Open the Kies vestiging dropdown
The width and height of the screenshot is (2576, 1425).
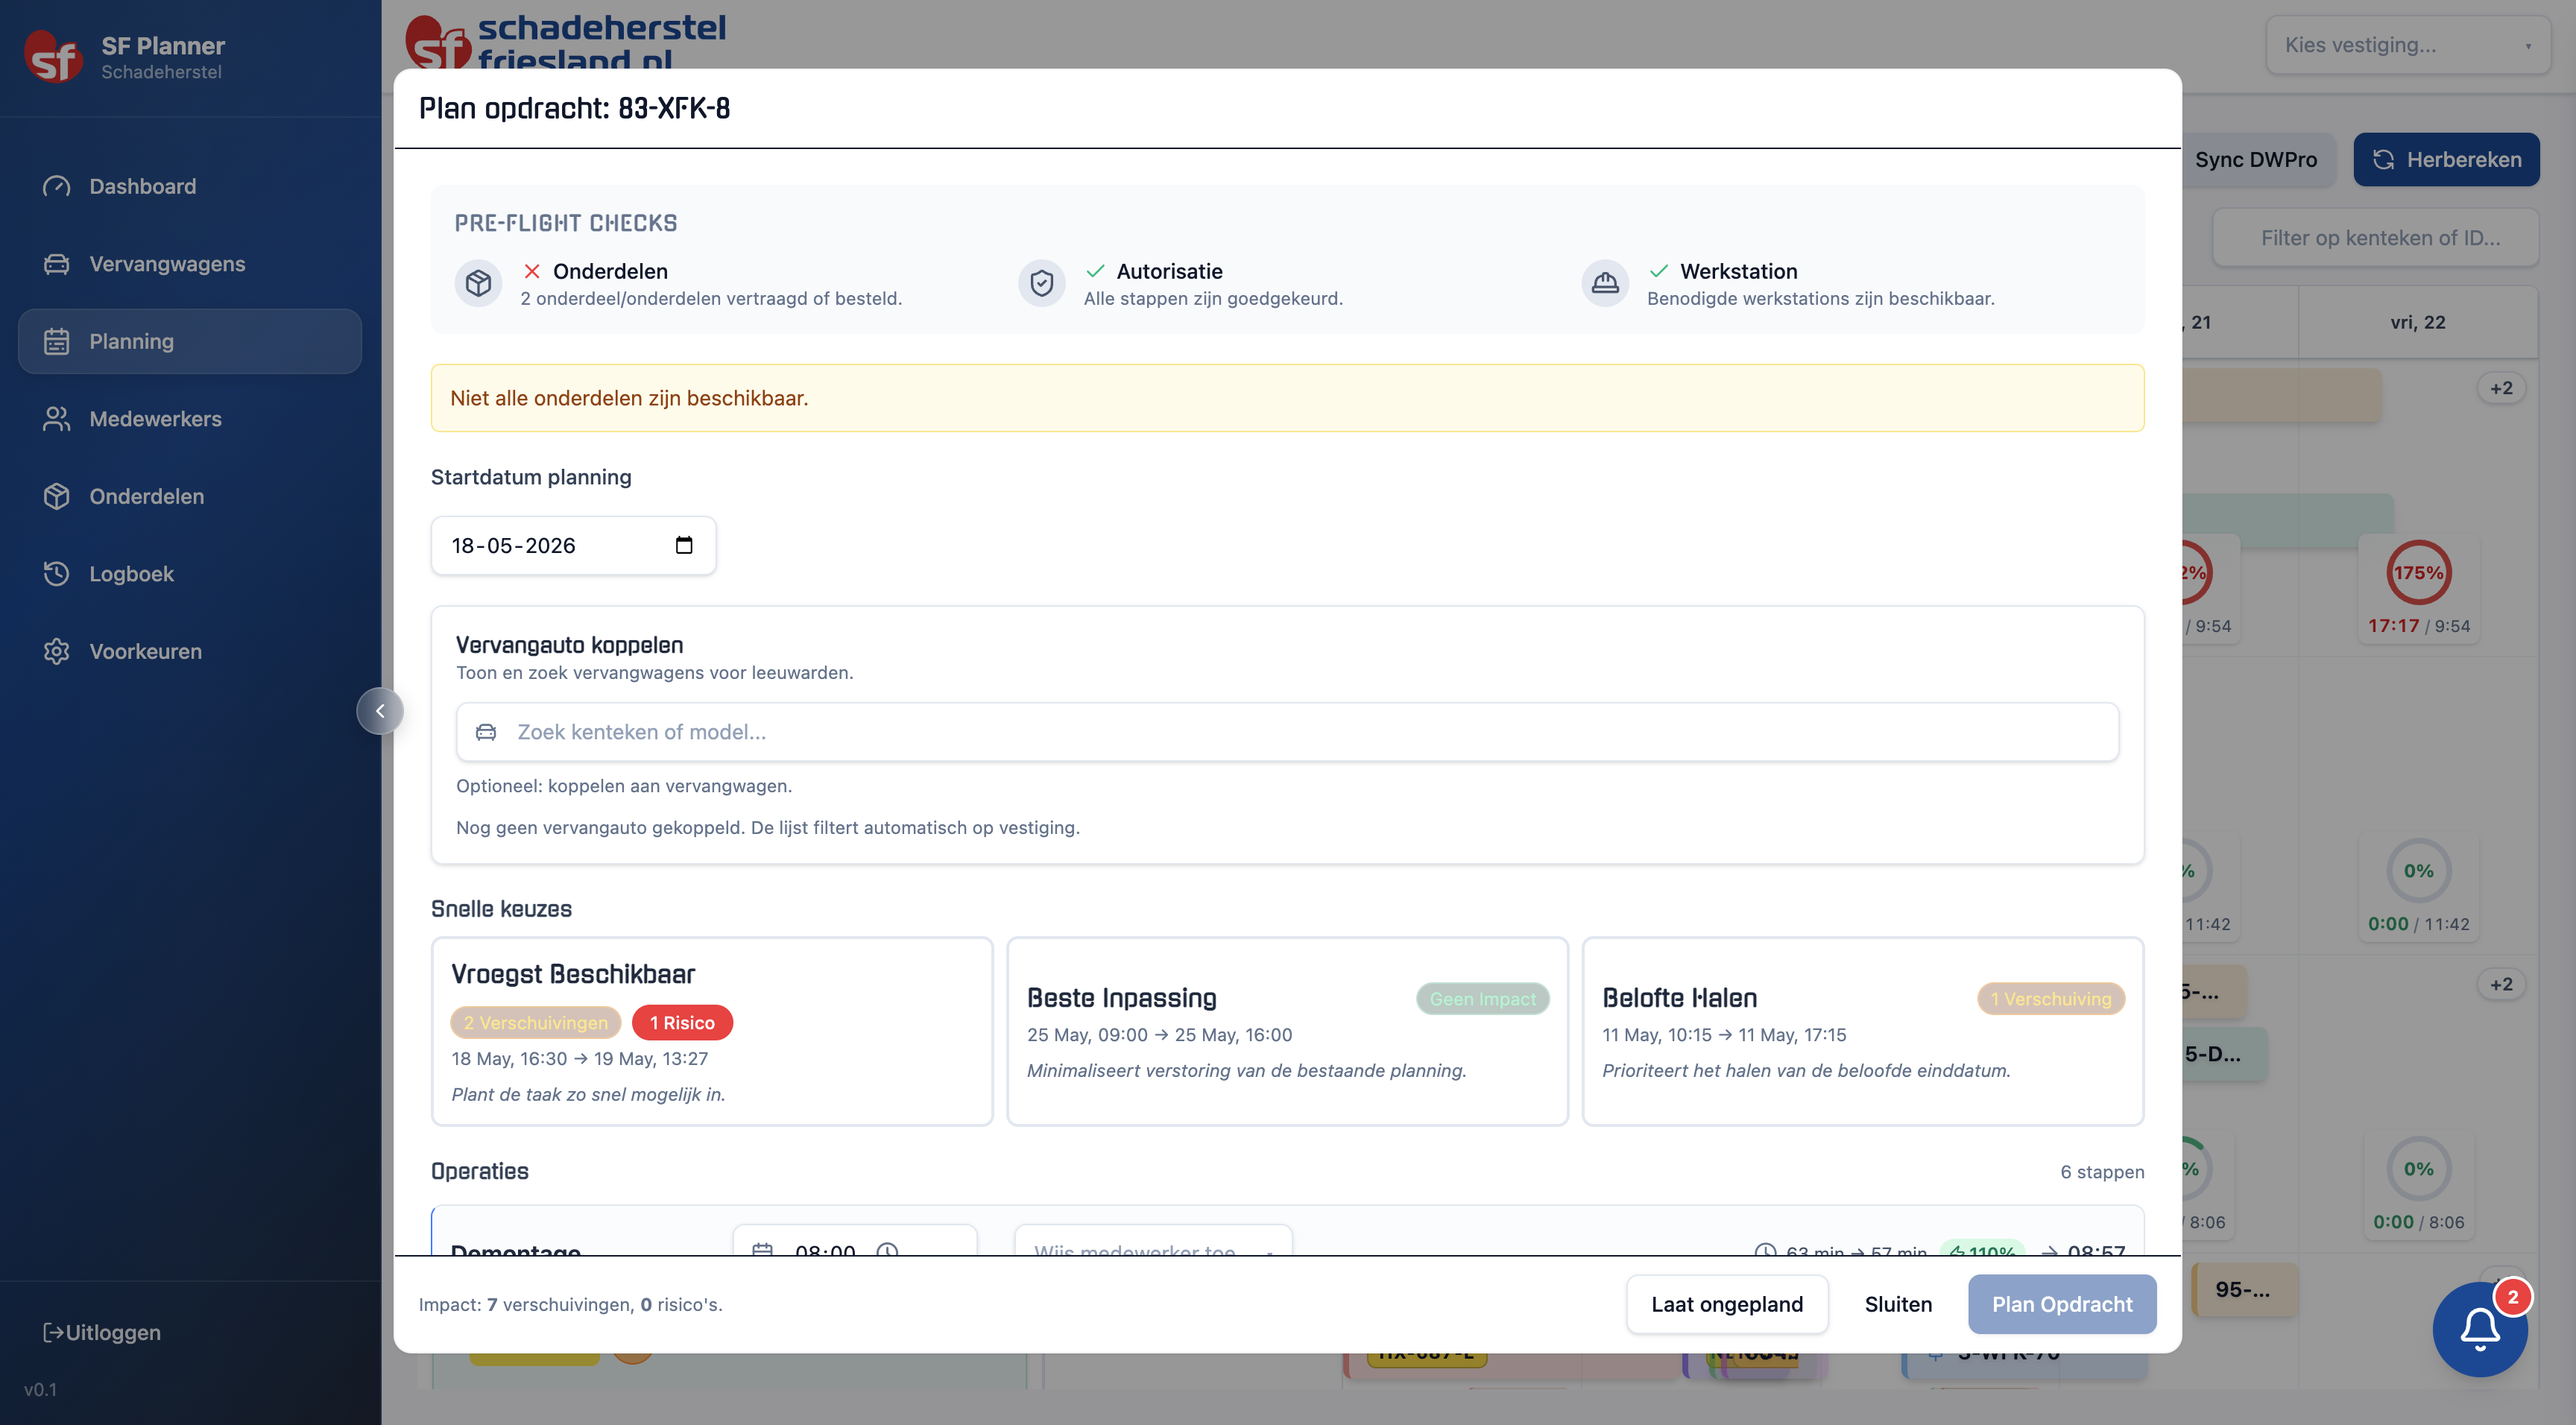pyautogui.click(x=2408, y=45)
